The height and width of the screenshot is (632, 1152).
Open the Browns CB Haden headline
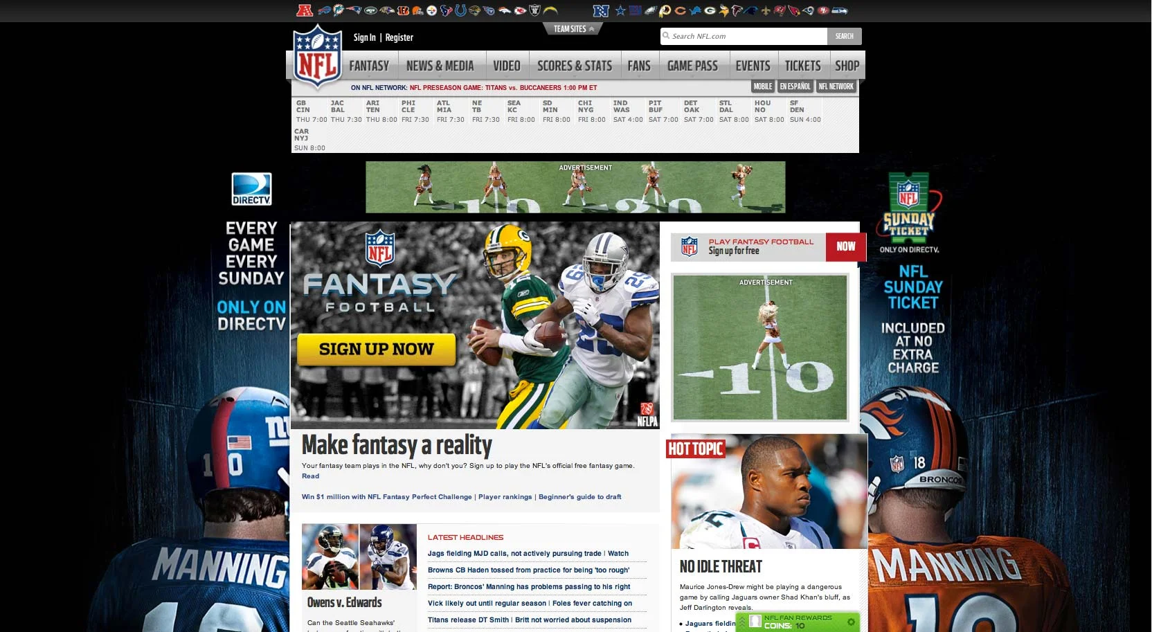528,570
